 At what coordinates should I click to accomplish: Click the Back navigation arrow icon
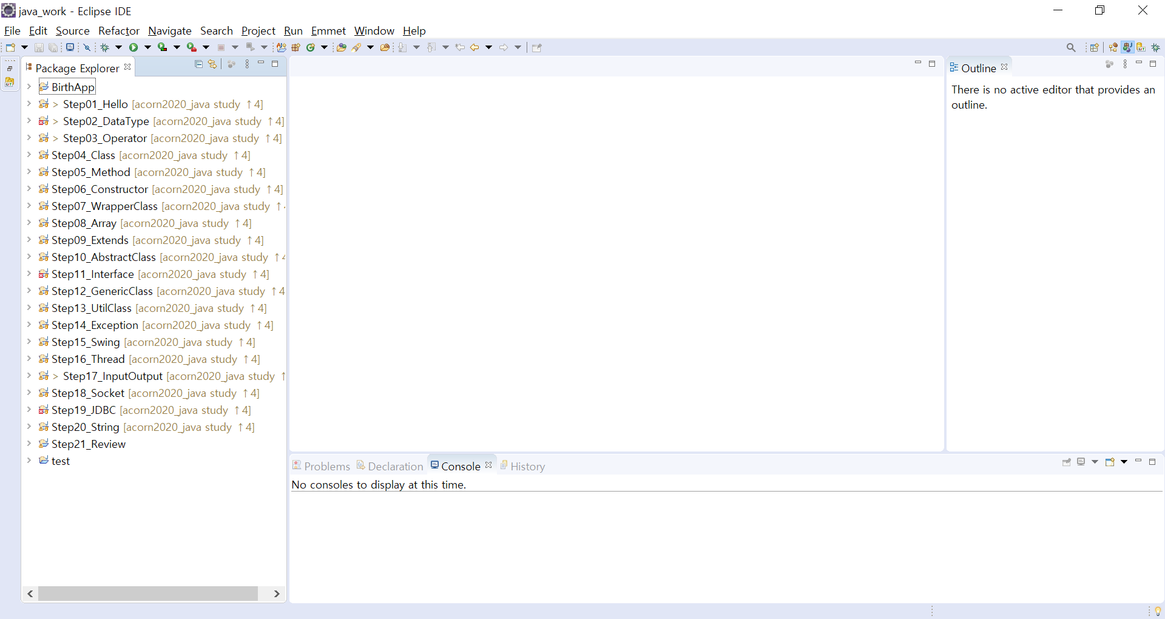tap(474, 47)
